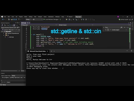Click the Open File icon in toolbar
The width and height of the screenshot is (134, 101).
click(x=12, y=19)
